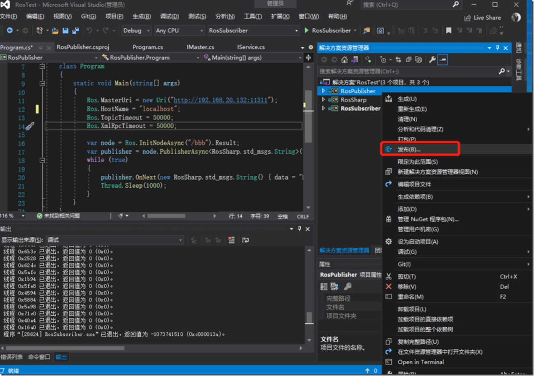
Task: Switch to the IService.cs tab
Action: click(251, 47)
